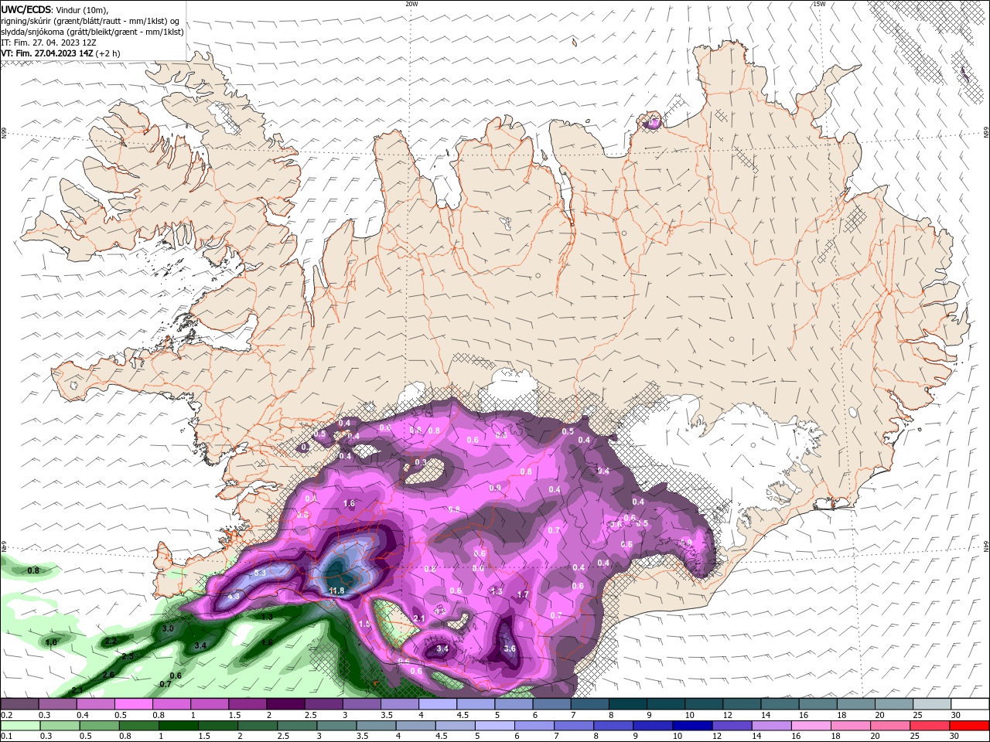Select the light gray 25–30 top-row swatch

pos(932,704)
